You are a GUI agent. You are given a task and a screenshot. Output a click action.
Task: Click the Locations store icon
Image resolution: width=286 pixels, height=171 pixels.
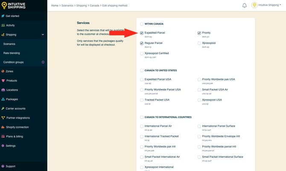click(x=3, y=90)
